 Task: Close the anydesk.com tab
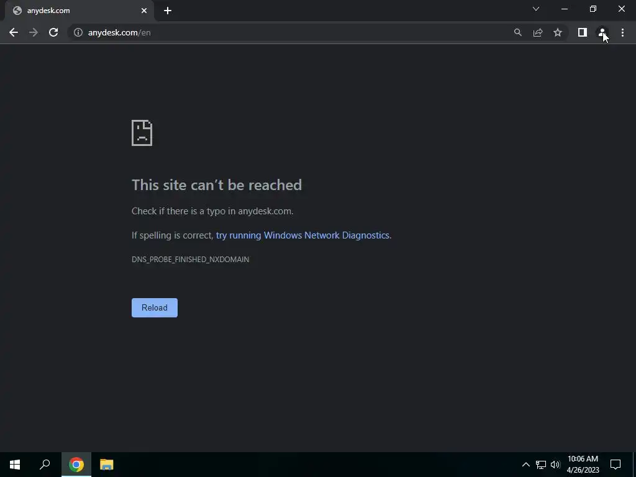coord(144,11)
